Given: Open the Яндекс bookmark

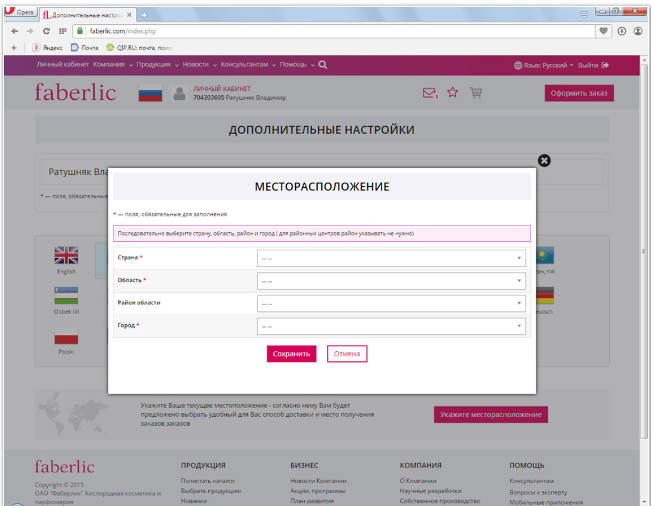Looking at the screenshot, I should tap(48, 48).
